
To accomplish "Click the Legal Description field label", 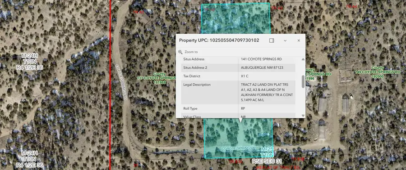I will pyautogui.click(x=197, y=85).
